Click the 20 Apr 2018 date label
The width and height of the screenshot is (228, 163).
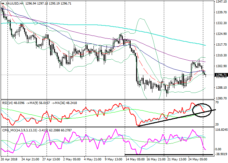[x=9, y=160]
